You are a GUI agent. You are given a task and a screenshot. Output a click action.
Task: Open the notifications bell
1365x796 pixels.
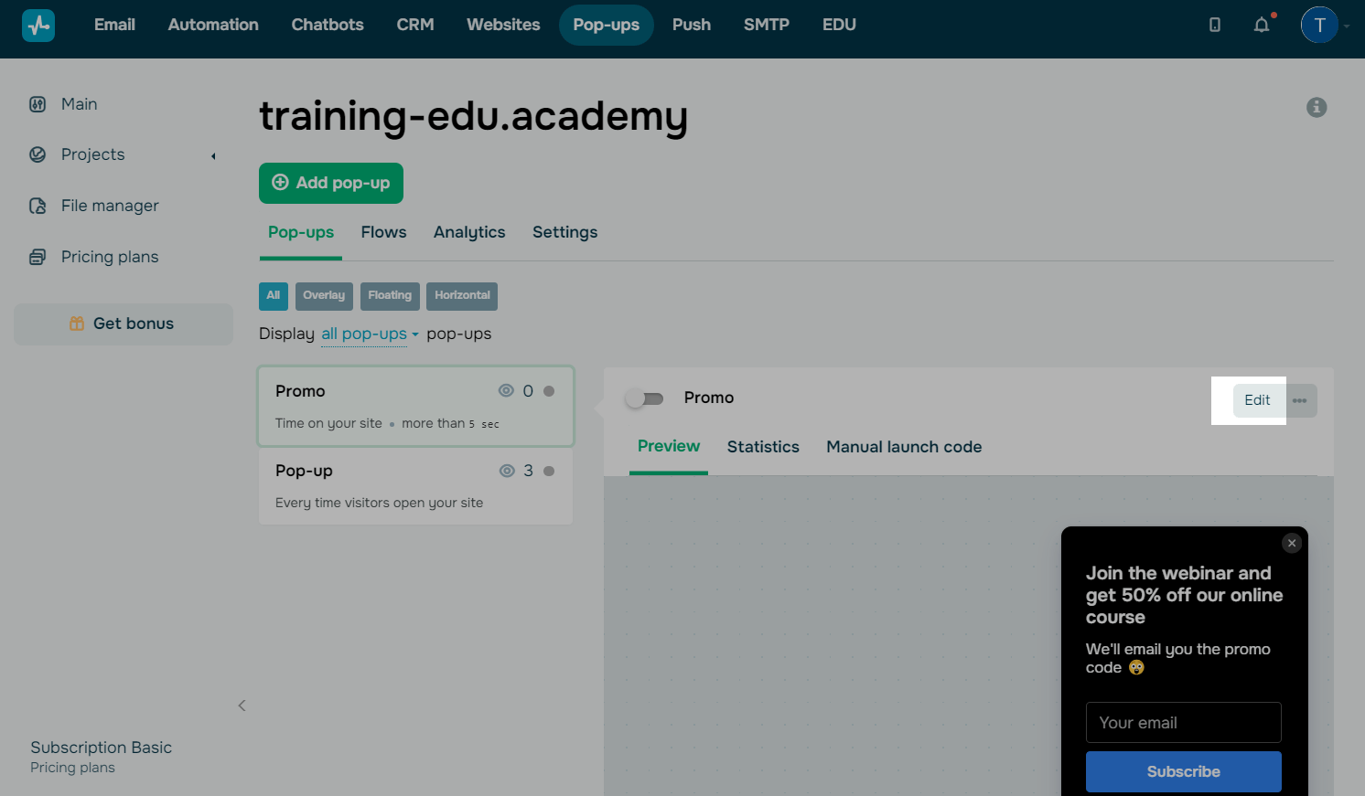click(1262, 25)
